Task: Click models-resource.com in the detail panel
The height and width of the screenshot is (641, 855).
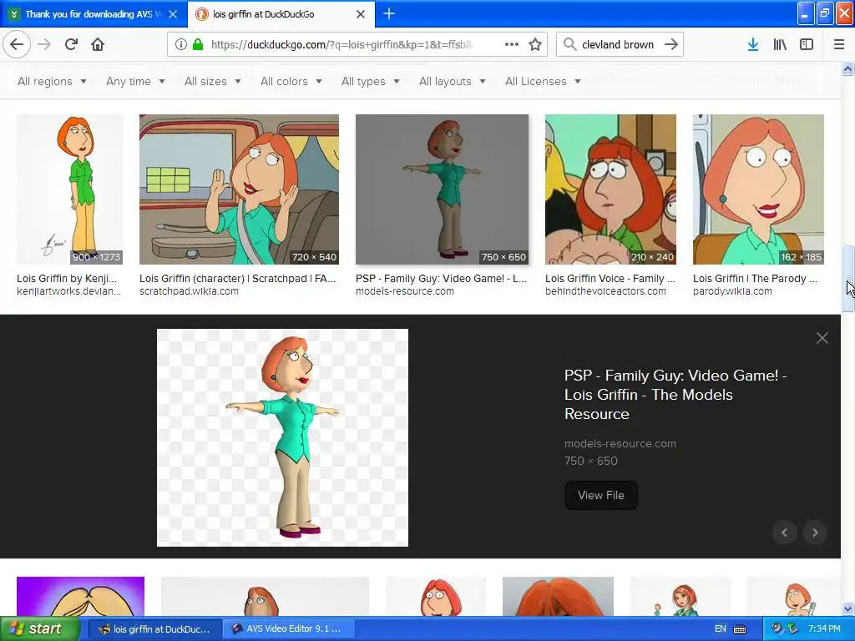Action: click(620, 444)
